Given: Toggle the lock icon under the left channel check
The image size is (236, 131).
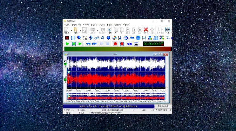Looking at the screenshot, I should pos(65,66).
